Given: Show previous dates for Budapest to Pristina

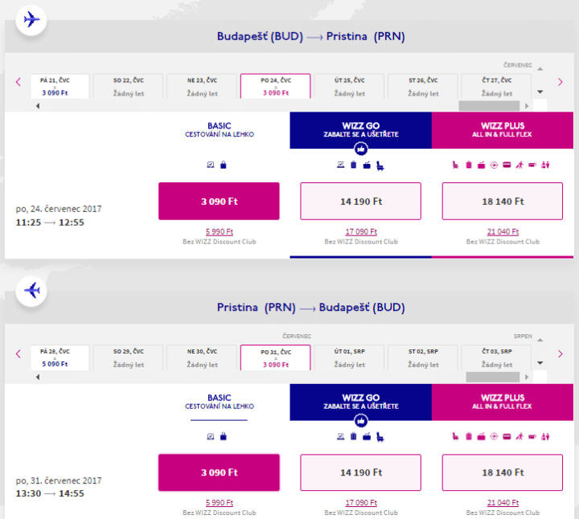Looking at the screenshot, I should click(18, 82).
